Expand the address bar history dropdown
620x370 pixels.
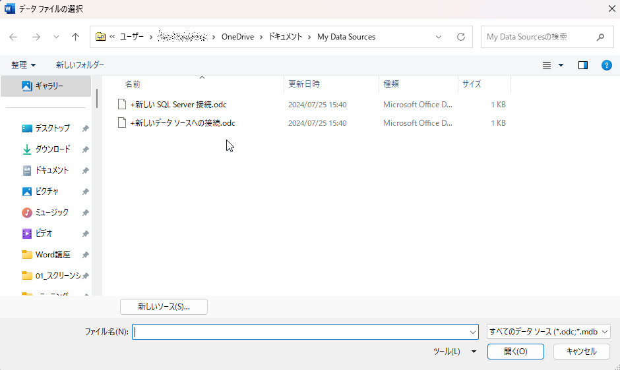[439, 37]
